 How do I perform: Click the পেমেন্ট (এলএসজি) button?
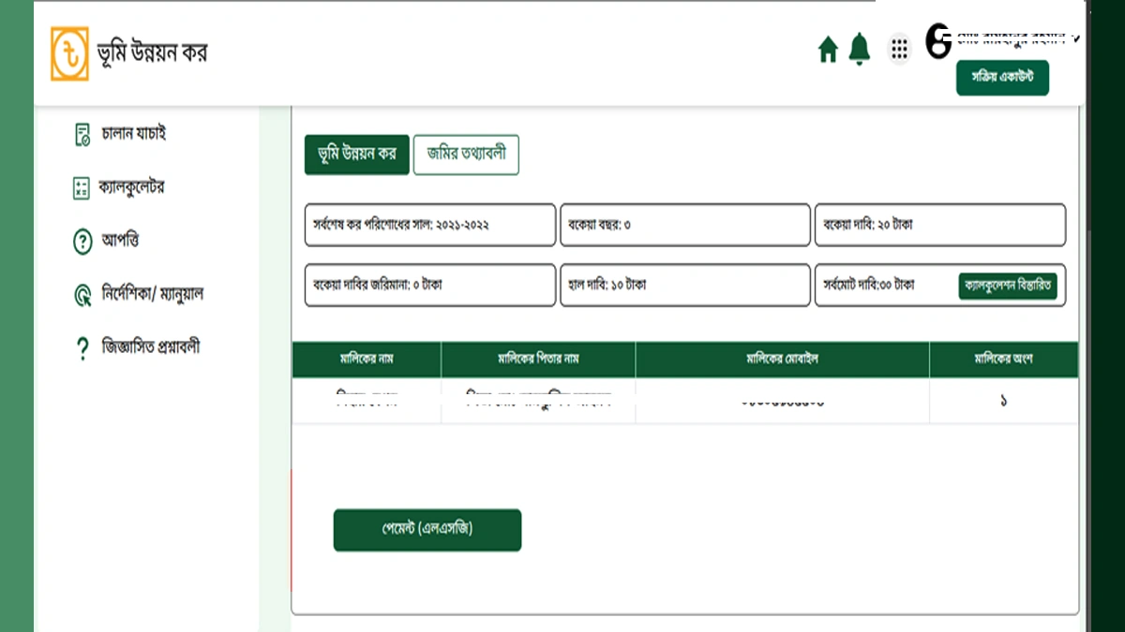(x=427, y=530)
